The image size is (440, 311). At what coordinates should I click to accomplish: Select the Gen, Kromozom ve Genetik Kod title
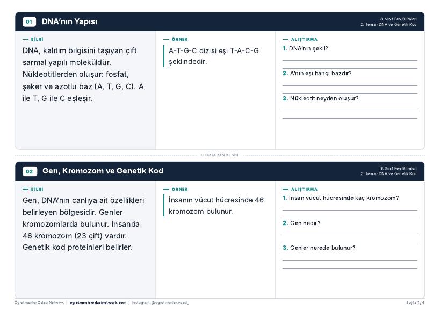tap(103, 171)
